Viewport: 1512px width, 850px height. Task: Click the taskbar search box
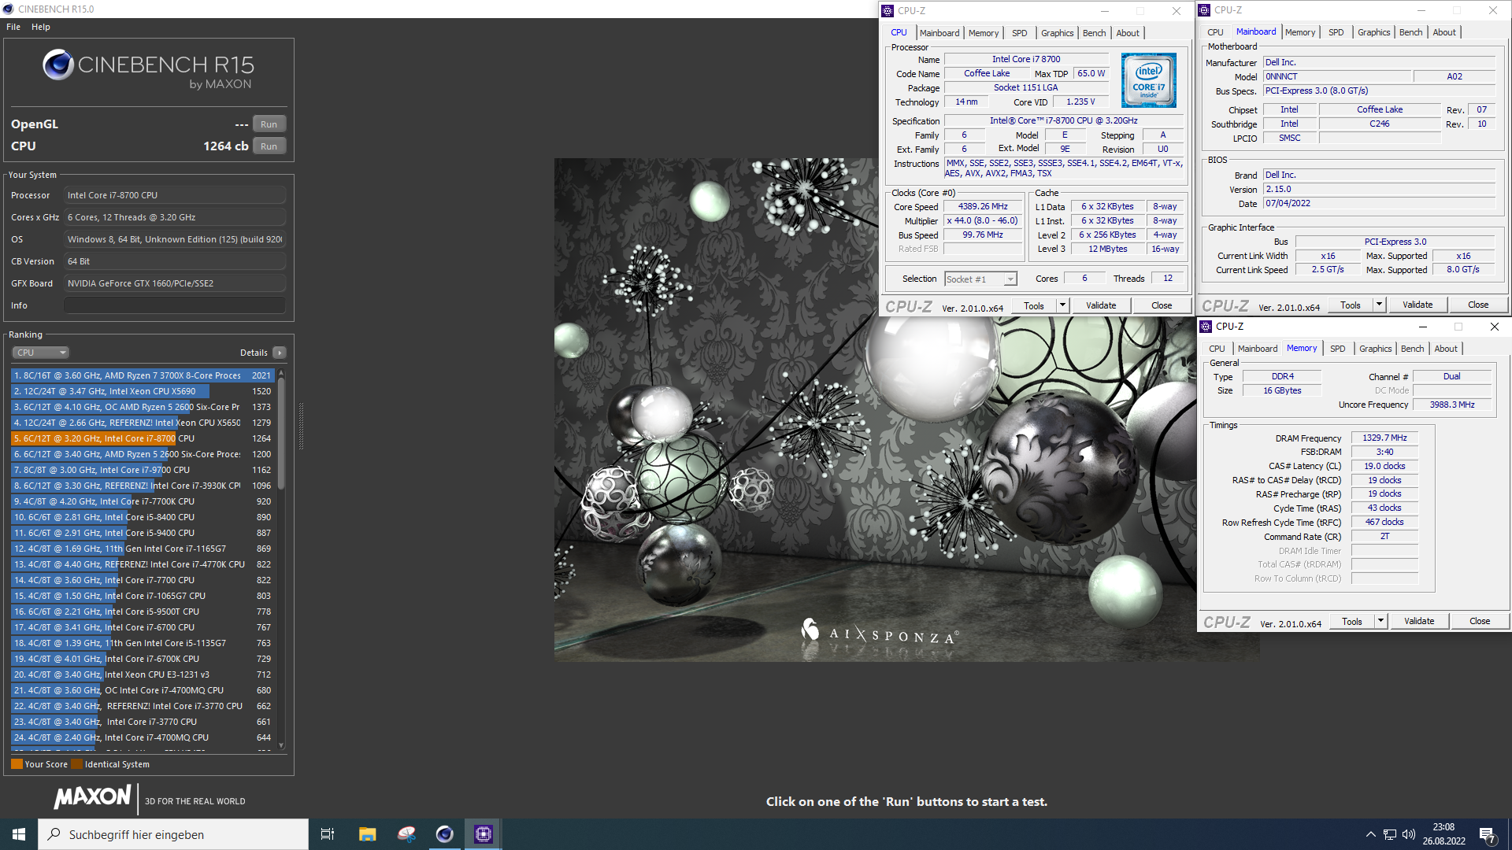pyautogui.click(x=173, y=834)
